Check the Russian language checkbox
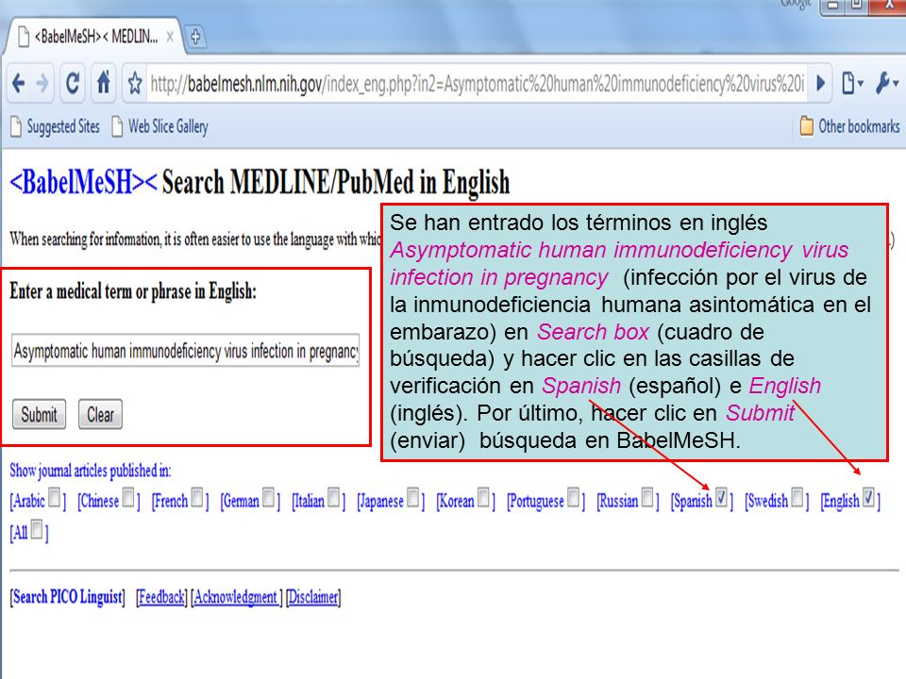The height and width of the screenshot is (679, 906). click(x=647, y=497)
